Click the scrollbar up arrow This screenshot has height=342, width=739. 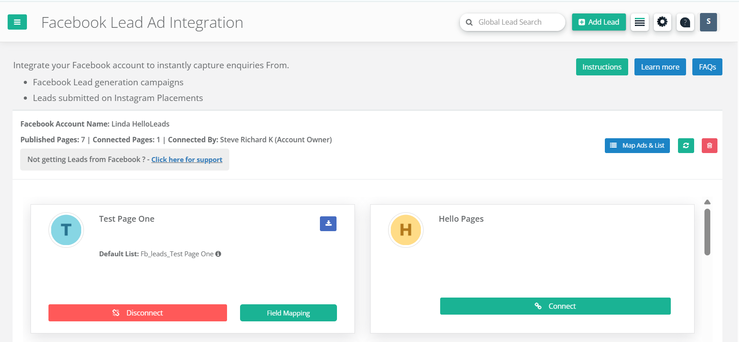pos(707,202)
